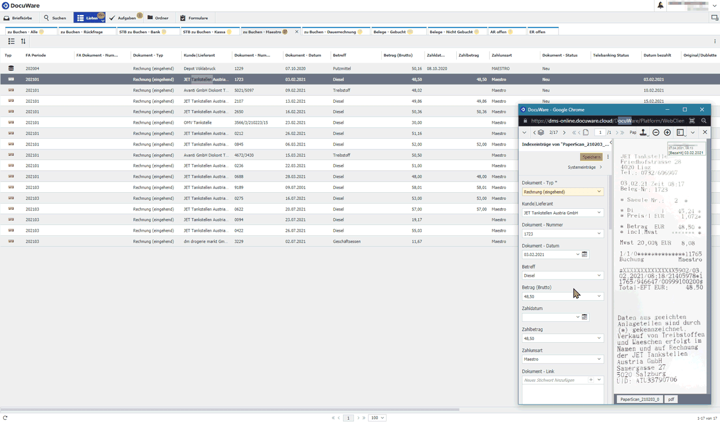Click the sort order arrows icon

pos(23,41)
